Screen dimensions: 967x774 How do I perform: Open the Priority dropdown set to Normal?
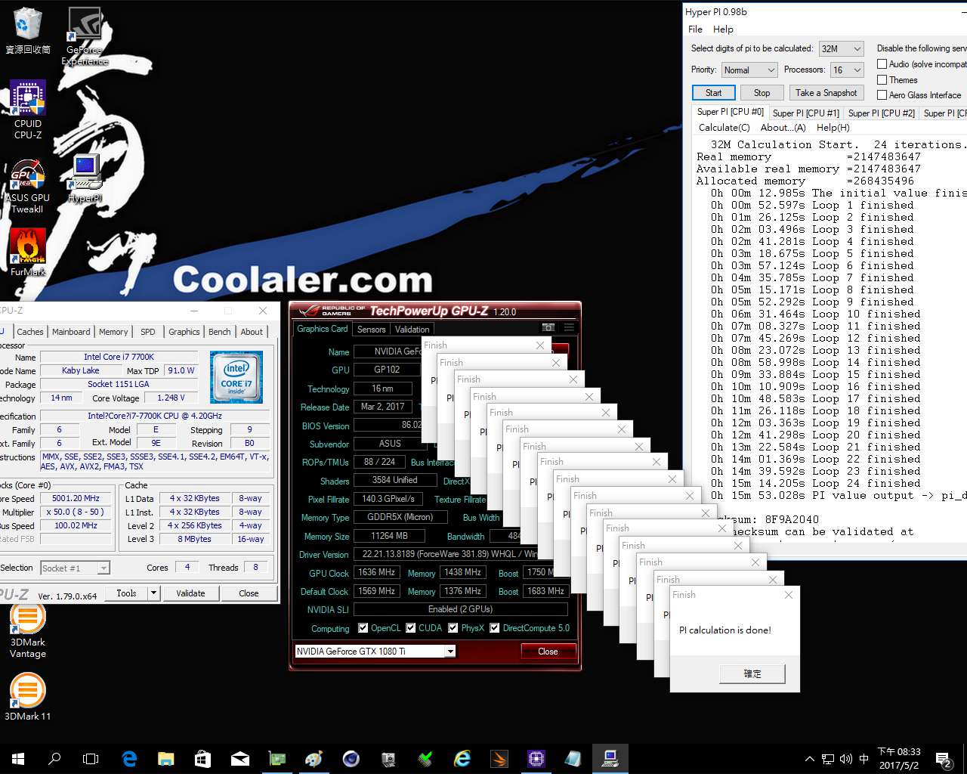pos(749,70)
